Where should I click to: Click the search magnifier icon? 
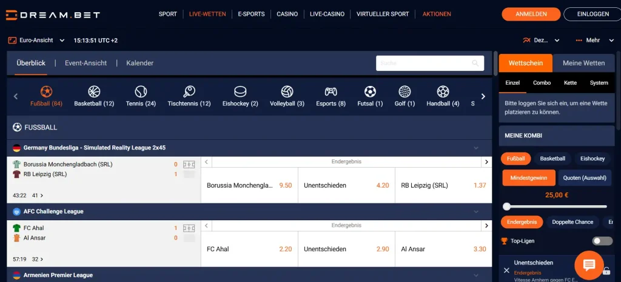(x=475, y=63)
